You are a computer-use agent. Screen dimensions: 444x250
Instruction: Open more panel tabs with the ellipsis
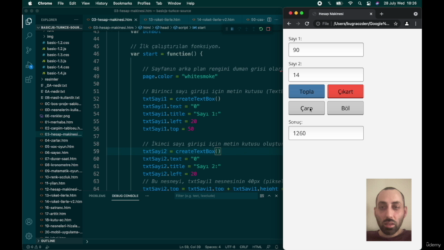tap(147, 196)
